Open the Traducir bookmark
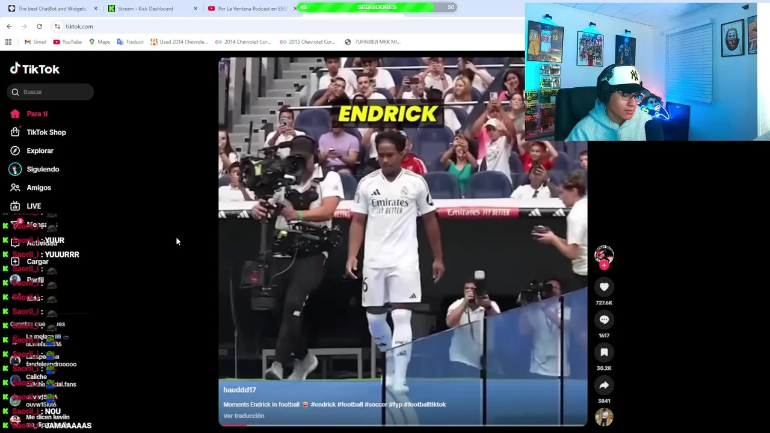The height and width of the screenshot is (433, 770). coord(131,42)
